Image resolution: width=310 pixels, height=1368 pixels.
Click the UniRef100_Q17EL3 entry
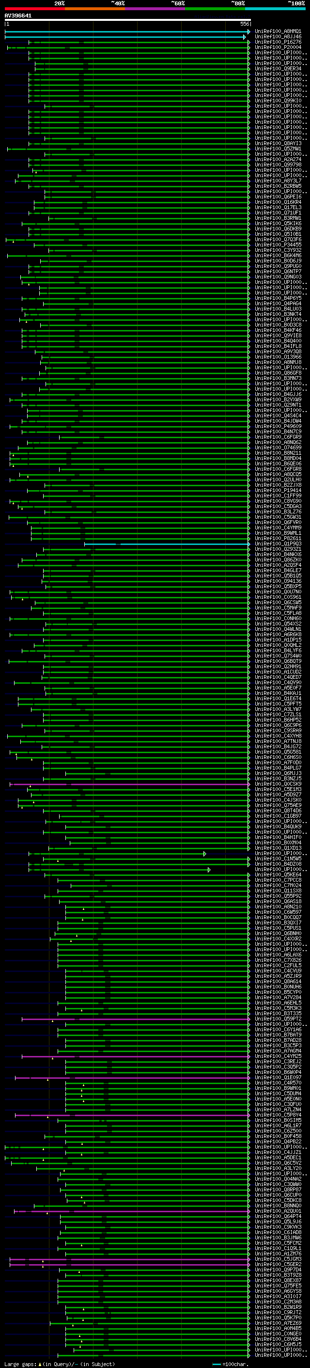click(278, 208)
